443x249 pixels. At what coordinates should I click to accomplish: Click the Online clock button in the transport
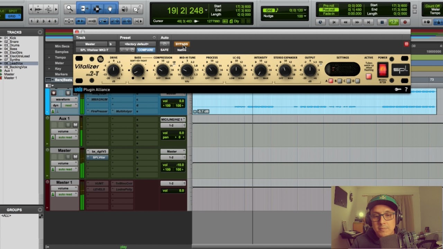tap(320, 22)
